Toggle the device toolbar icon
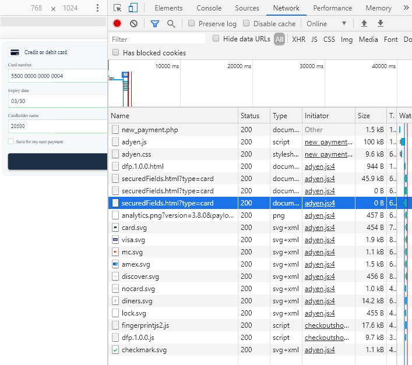The width and height of the screenshot is (412, 365). tap(133, 8)
